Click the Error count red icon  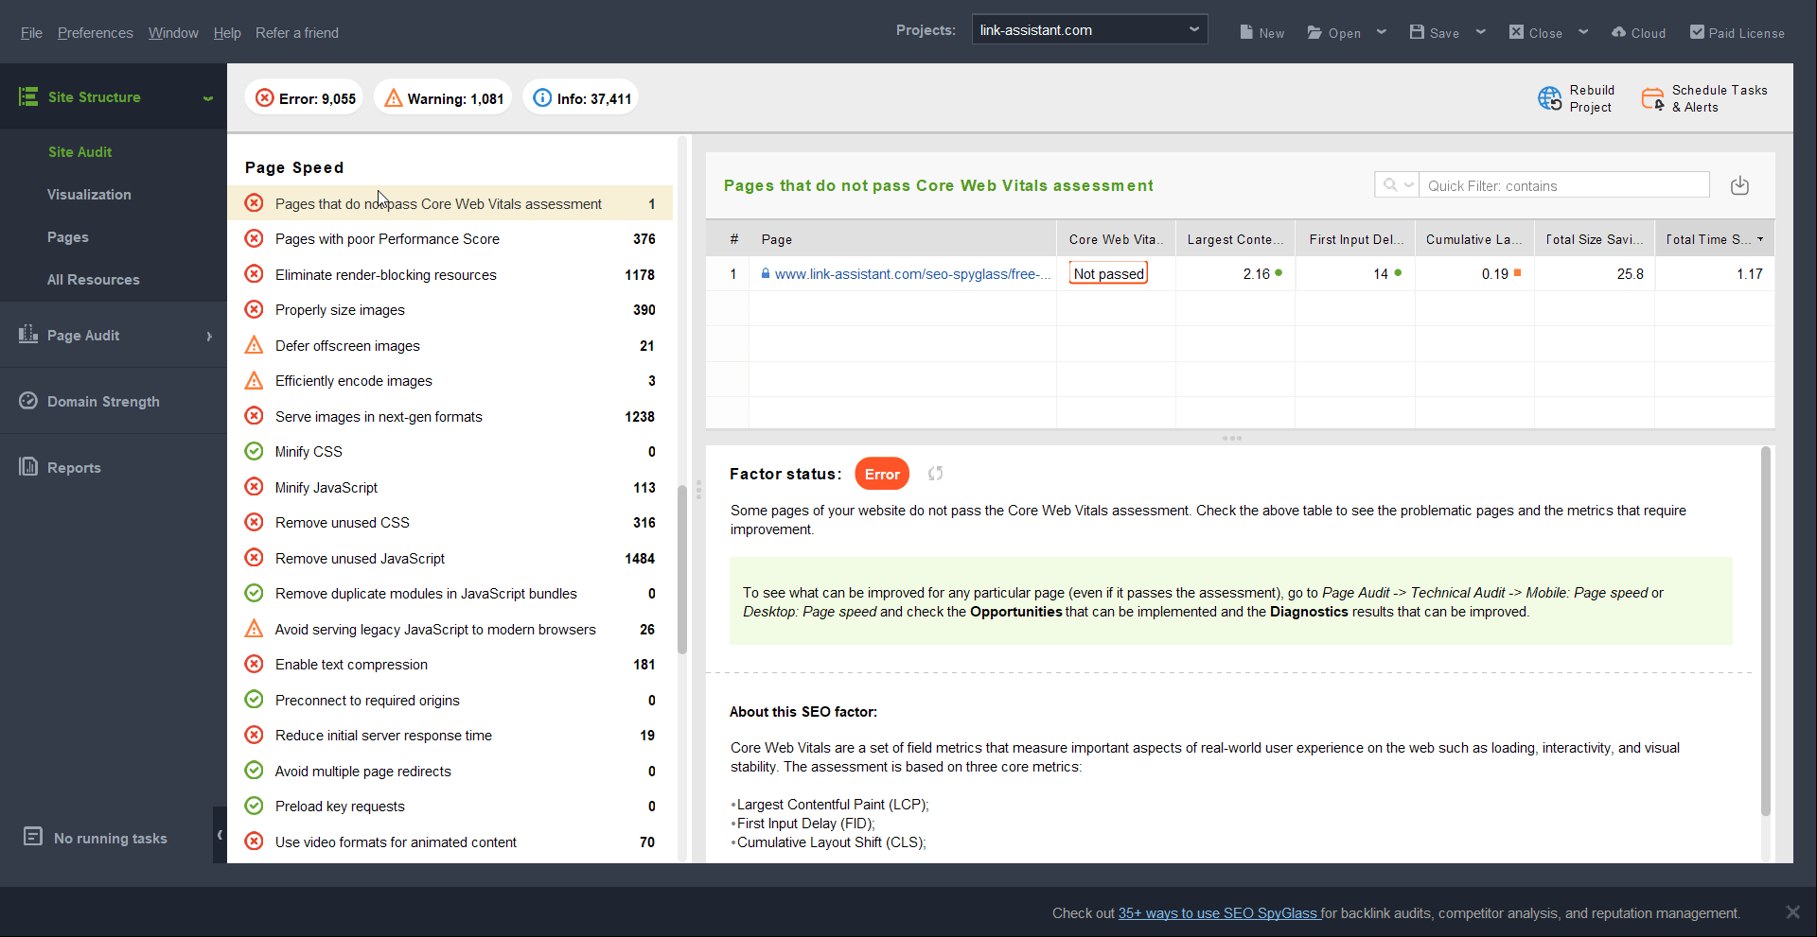(265, 97)
